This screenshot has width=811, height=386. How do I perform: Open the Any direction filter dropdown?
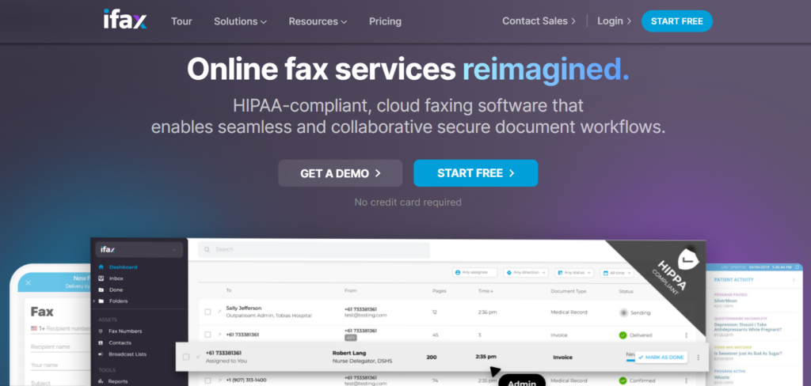pyautogui.click(x=526, y=273)
